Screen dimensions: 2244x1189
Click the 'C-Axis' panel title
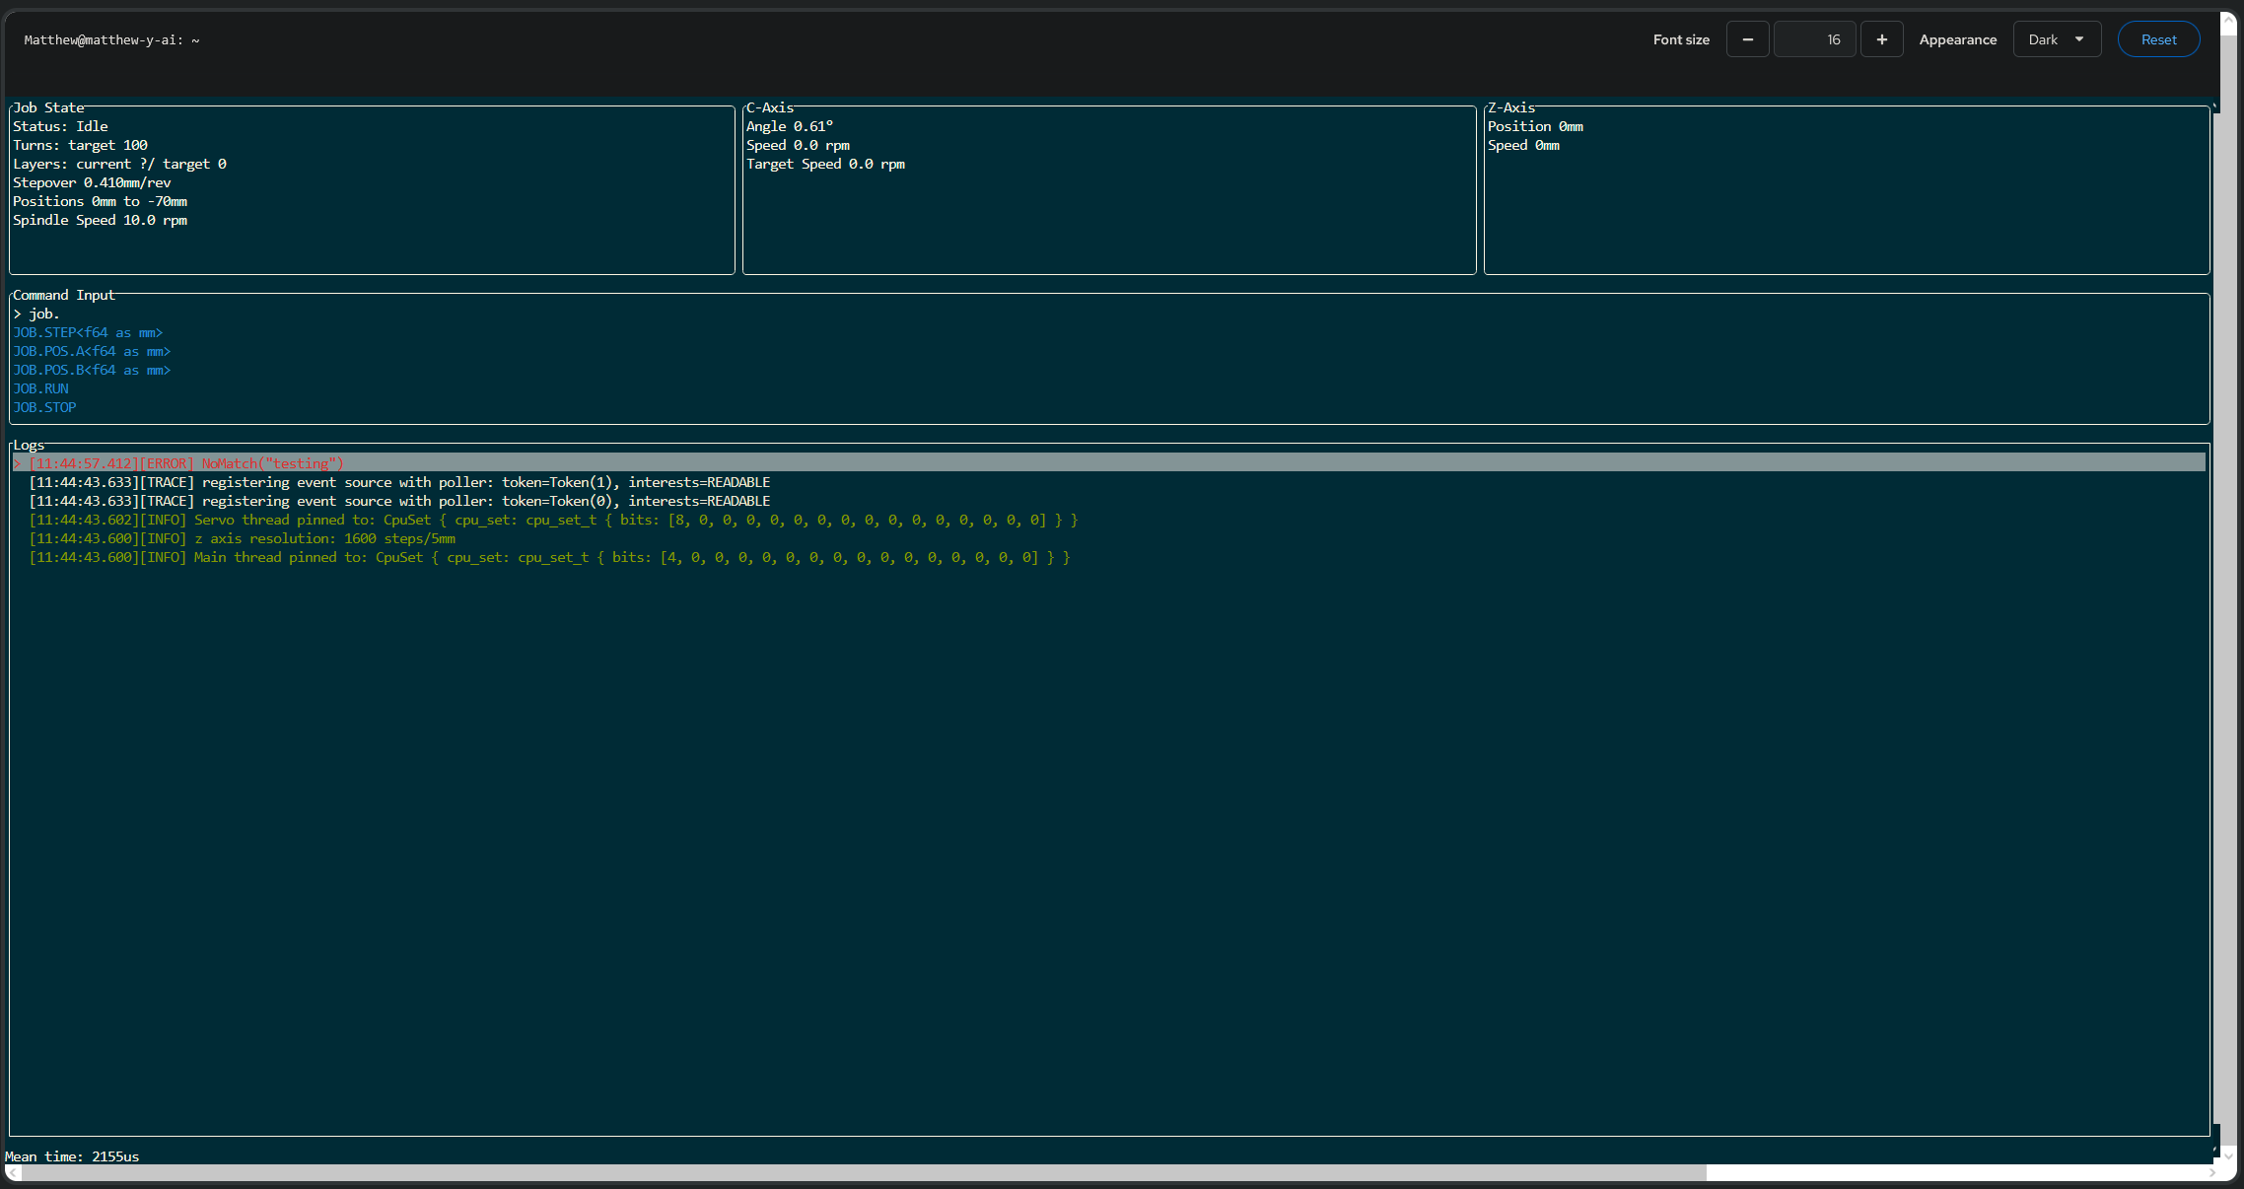[770, 107]
